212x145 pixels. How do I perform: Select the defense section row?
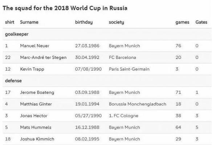pyautogui.click(x=107, y=81)
